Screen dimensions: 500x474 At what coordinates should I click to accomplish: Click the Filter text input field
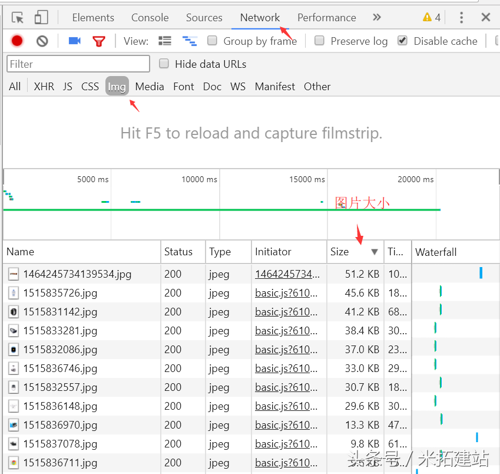pyautogui.click(x=78, y=64)
